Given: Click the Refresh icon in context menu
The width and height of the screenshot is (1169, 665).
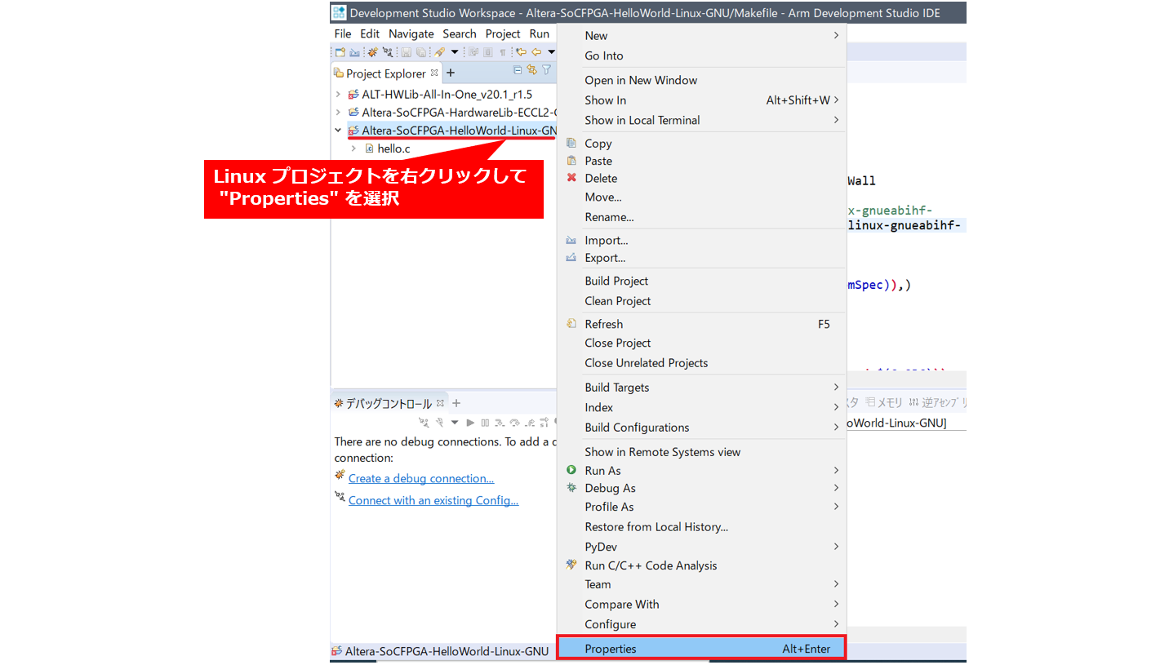Looking at the screenshot, I should pyautogui.click(x=571, y=324).
